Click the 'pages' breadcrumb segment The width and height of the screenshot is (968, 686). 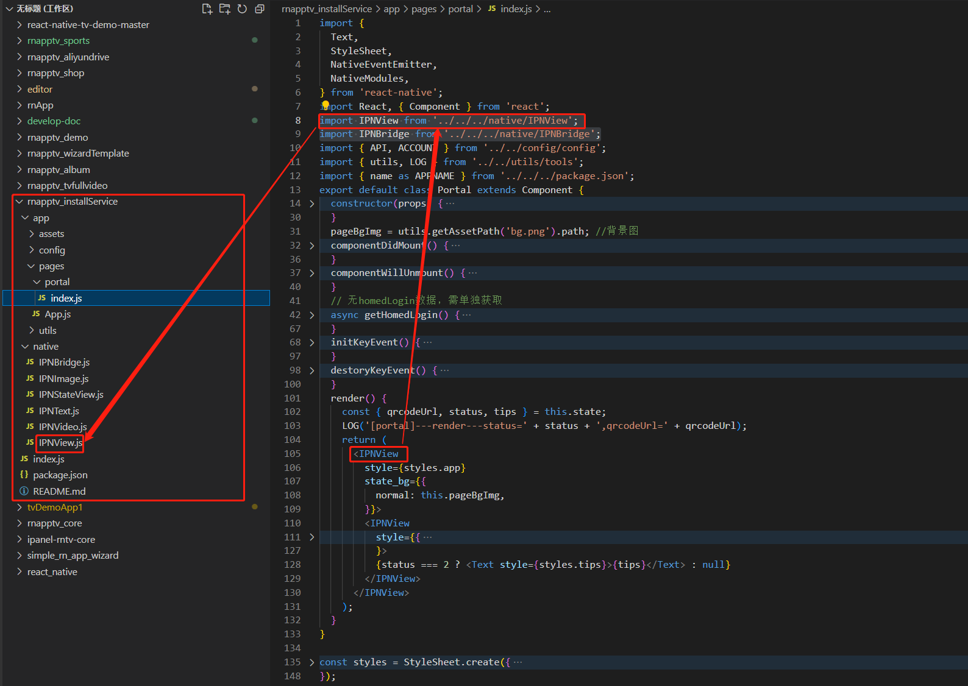[x=424, y=9]
